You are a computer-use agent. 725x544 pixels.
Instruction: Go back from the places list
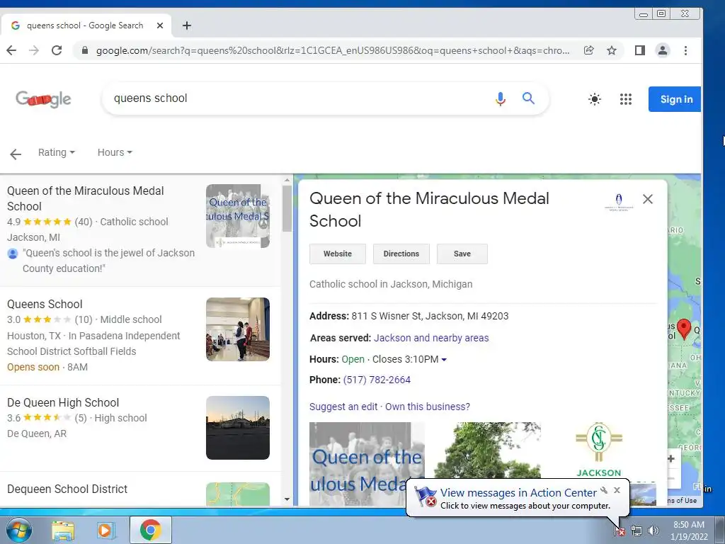click(x=16, y=154)
